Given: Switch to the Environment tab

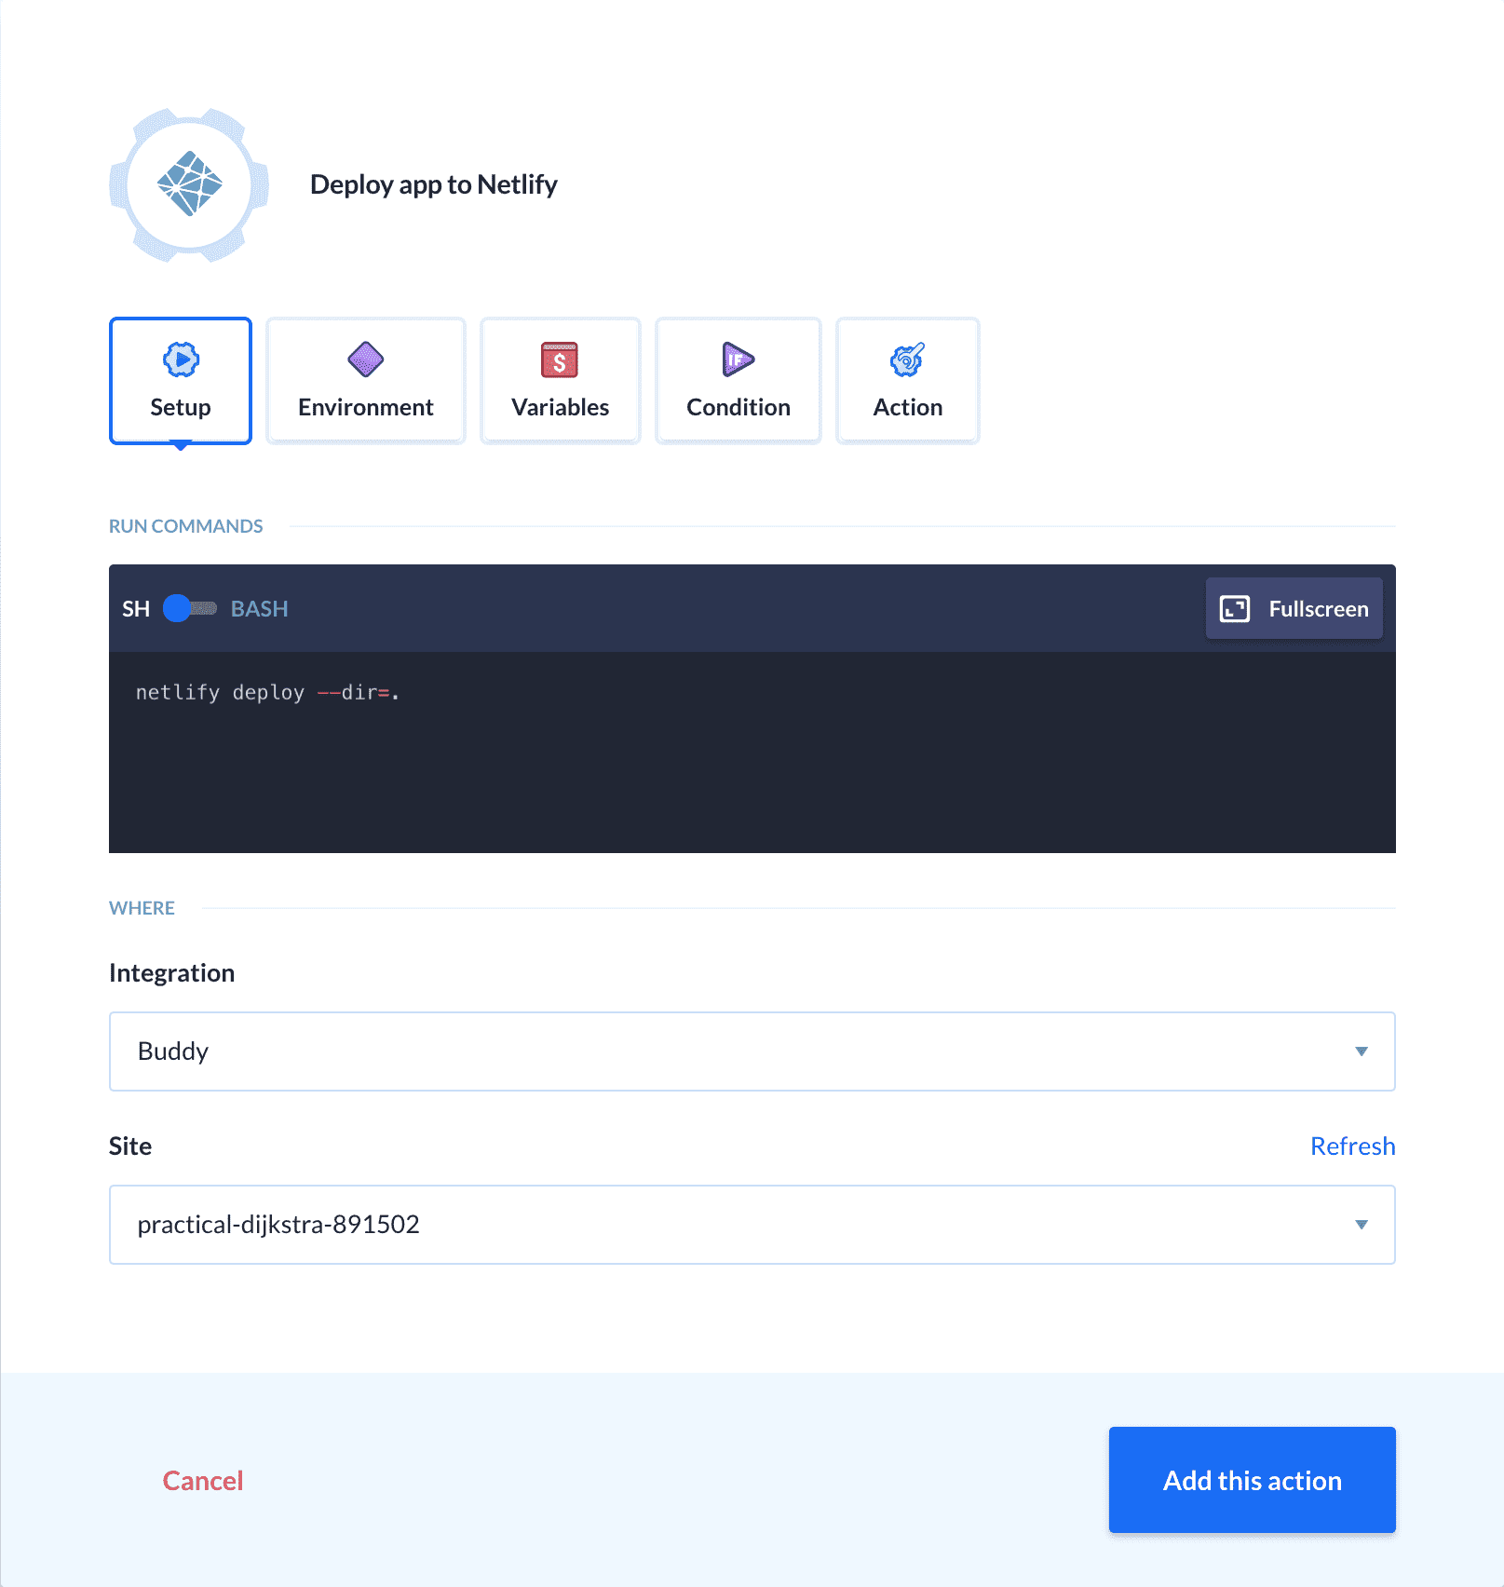Looking at the screenshot, I should point(366,381).
